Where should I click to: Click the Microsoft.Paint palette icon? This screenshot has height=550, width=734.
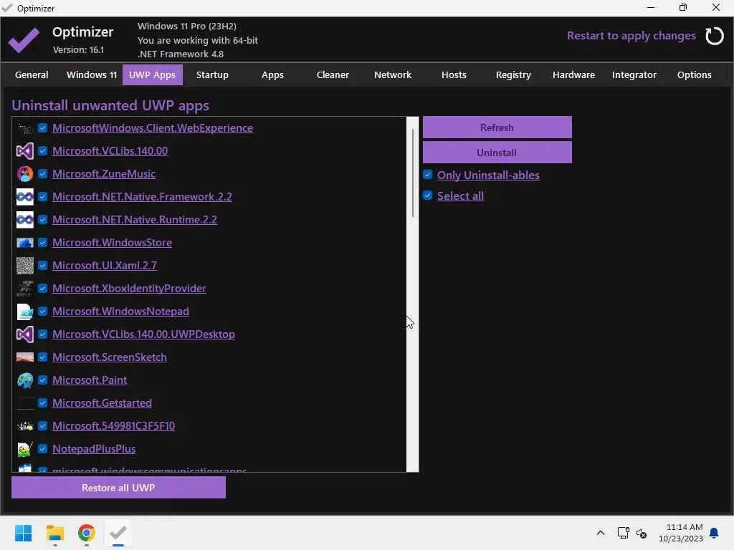pyautogui.click(x=25, y=380)
